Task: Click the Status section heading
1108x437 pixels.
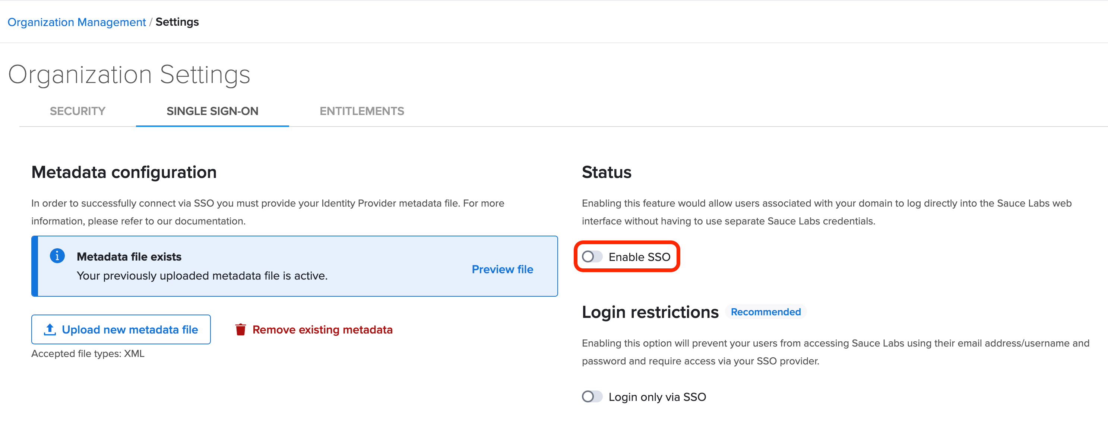Action: tap(607, 172)
